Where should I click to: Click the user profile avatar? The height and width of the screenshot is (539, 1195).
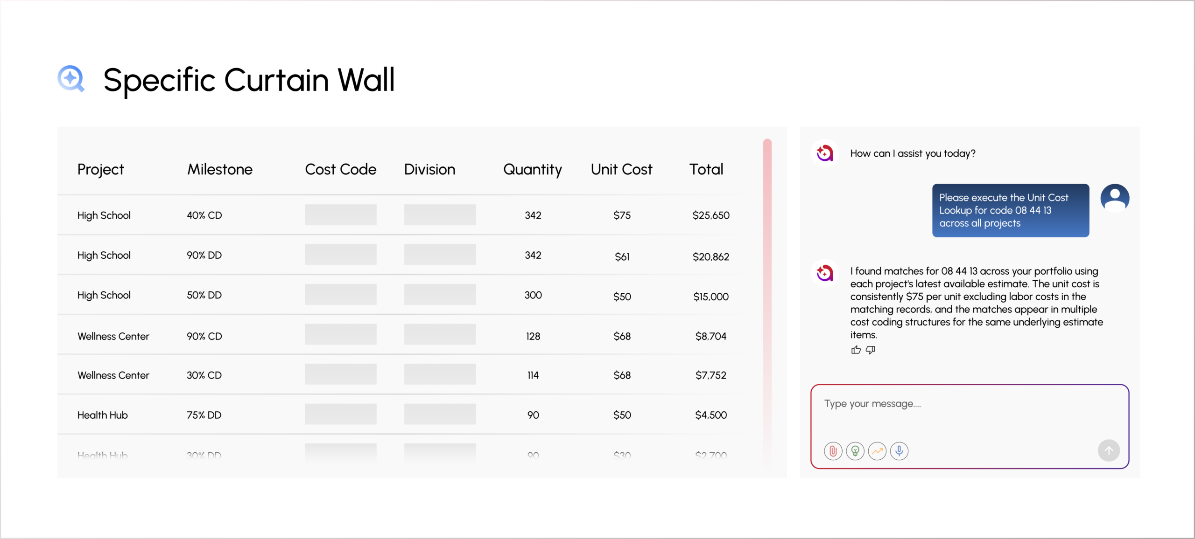(x=1115, y=198)
